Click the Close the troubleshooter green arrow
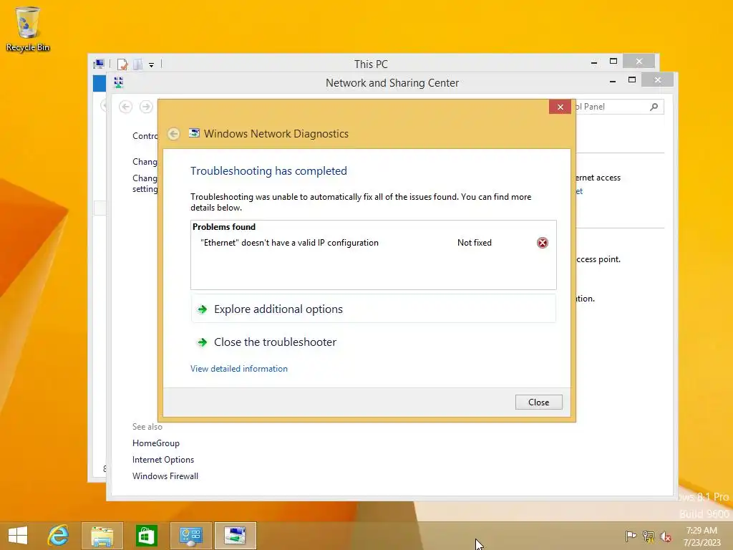 tap(203, 342)
